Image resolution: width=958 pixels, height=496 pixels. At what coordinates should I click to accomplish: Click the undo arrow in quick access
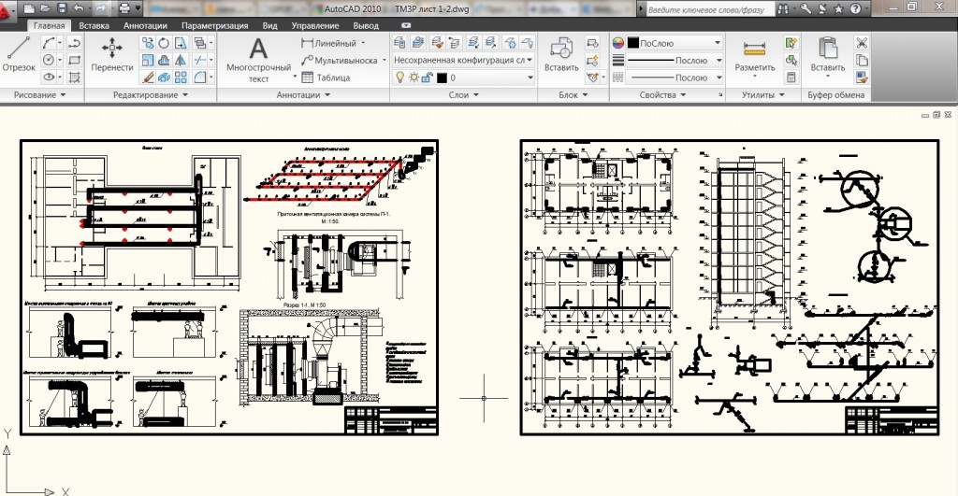79,7
